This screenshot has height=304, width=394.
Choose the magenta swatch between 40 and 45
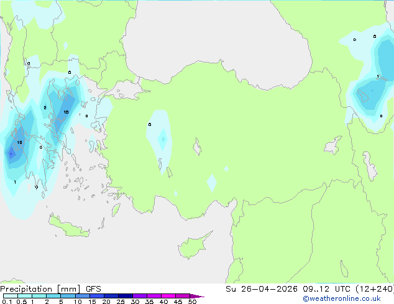click(x=170, y=296)
